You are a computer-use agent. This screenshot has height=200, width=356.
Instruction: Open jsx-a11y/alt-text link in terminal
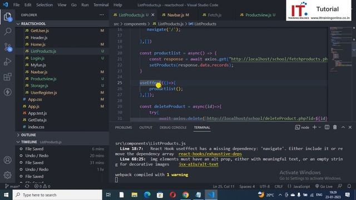click(x=199, y=164)
